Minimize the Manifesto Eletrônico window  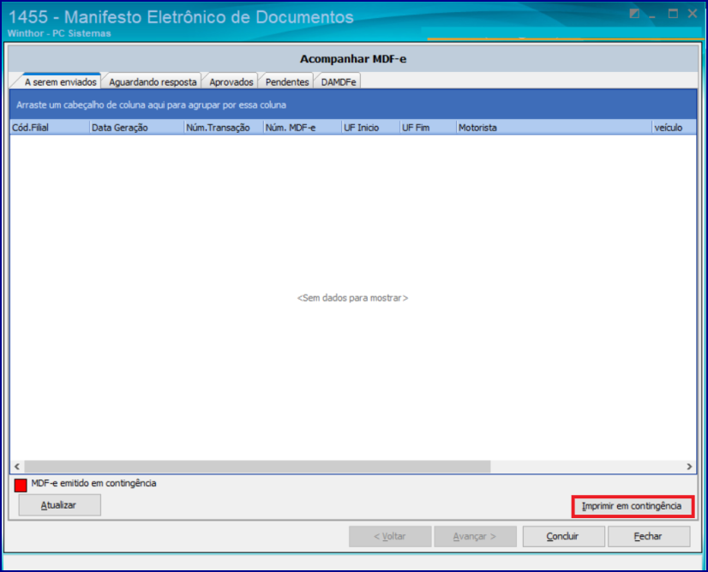pos(653,15)
